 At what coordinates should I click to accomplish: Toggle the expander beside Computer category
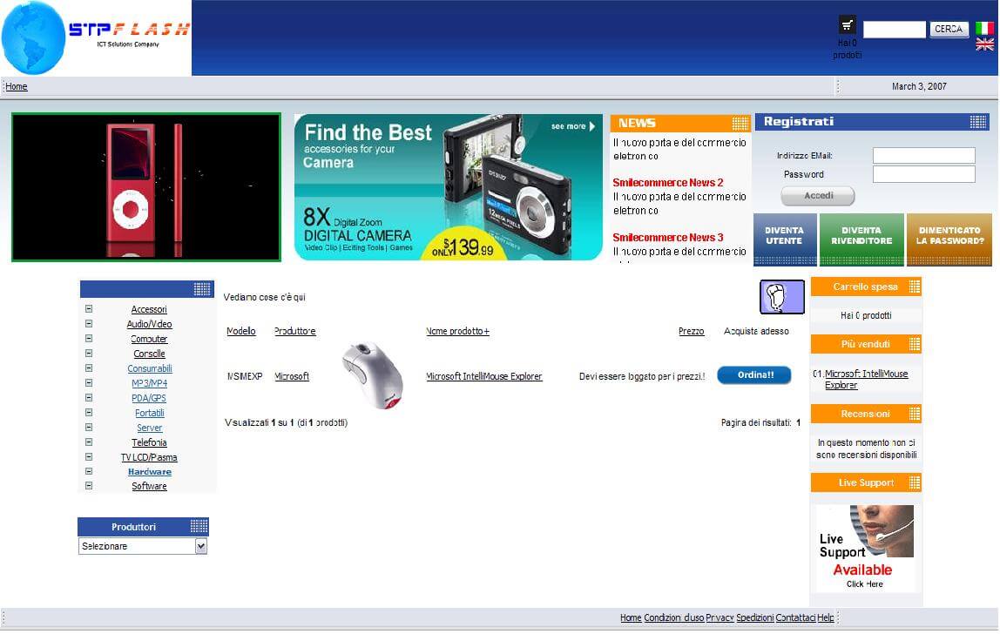coord(89,339)
